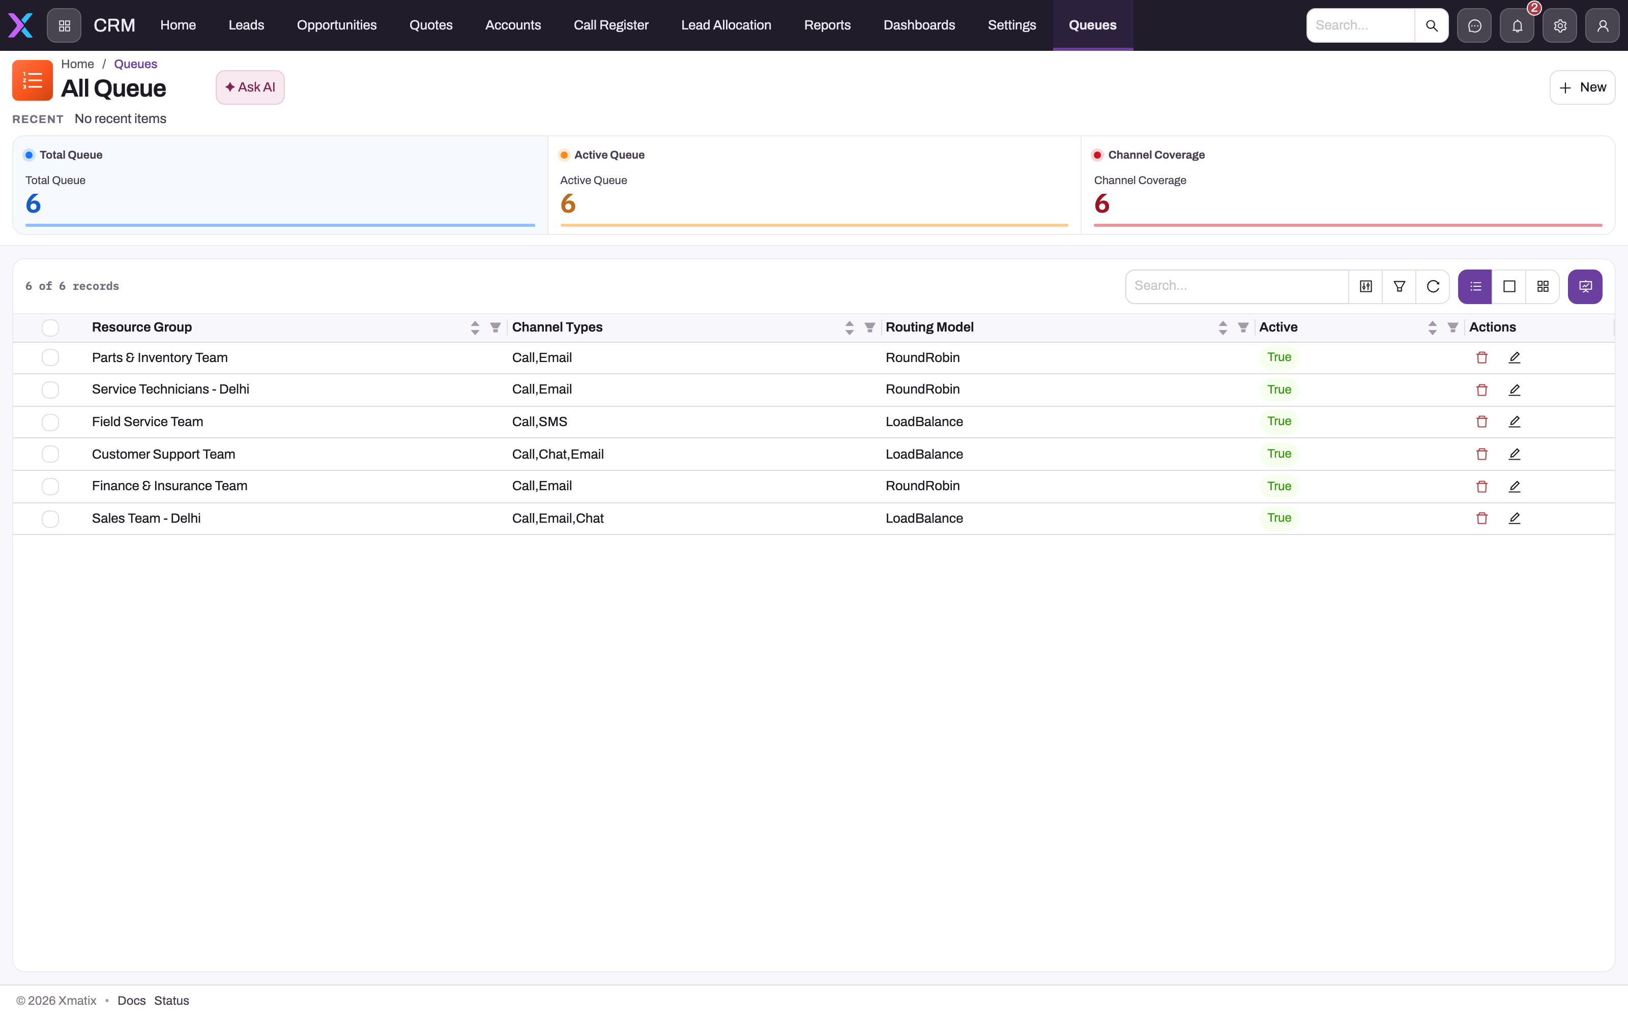Sort by Active column
Image resolution: width=1628 pixels, height=1017 pixels.
coord(1432,327)
